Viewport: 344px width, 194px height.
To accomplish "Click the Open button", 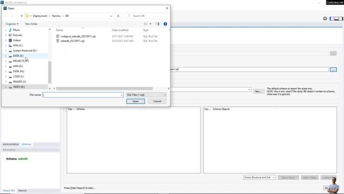I will click(135, 101).
